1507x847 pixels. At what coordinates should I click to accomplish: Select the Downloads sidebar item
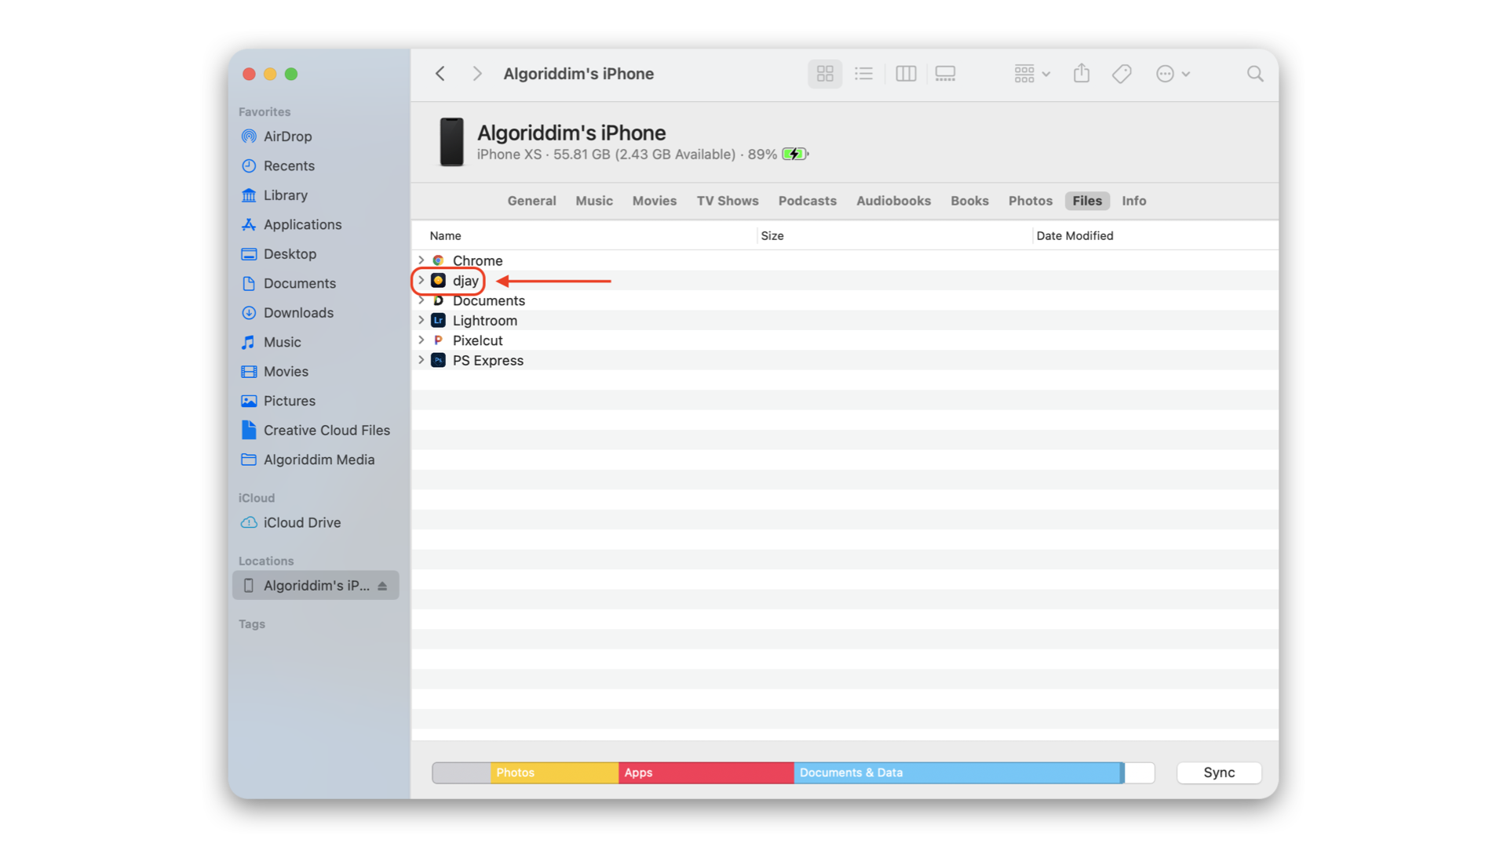[x=297, y=312]
